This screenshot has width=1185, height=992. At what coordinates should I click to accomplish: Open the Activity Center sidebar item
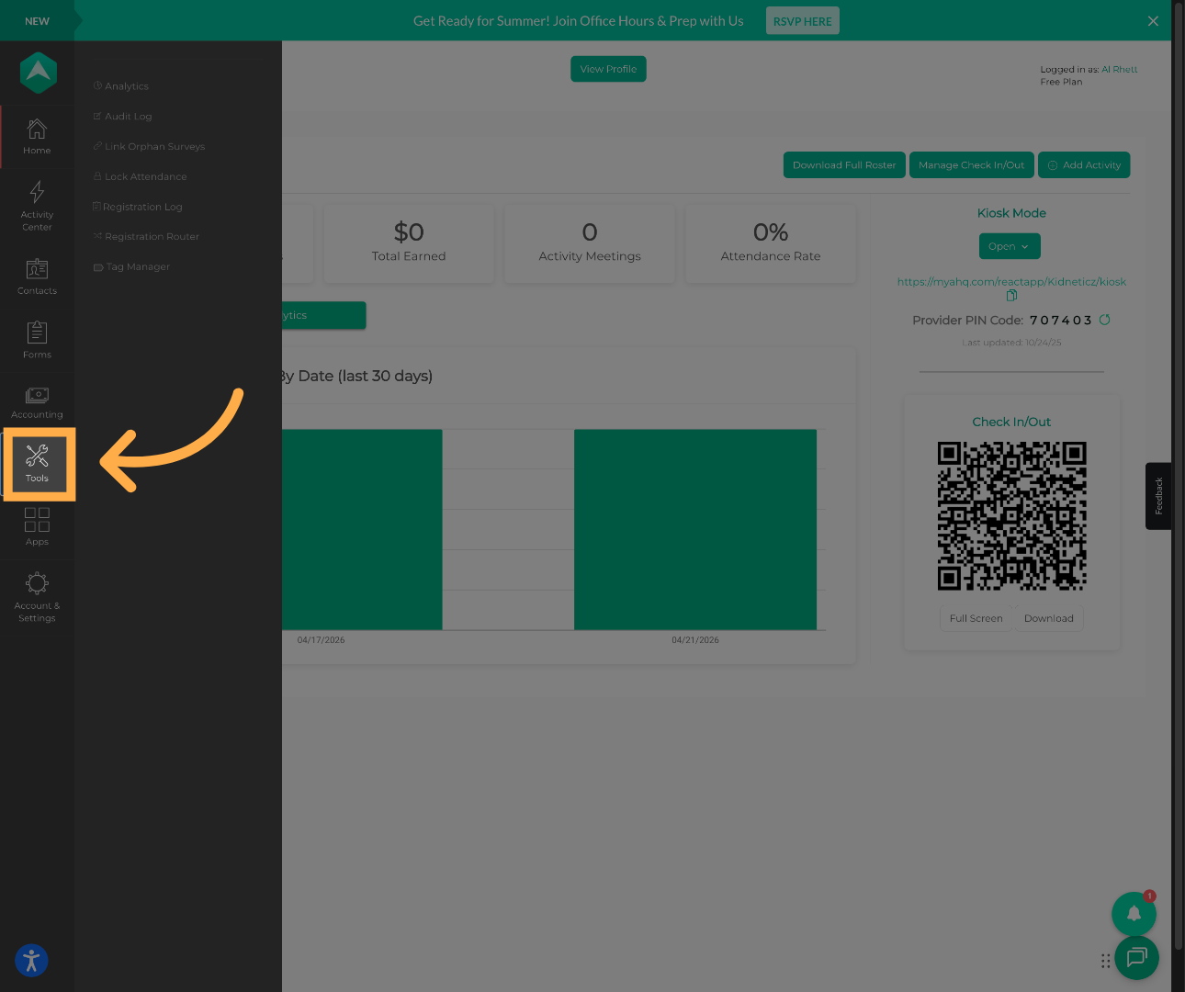click(x=37, y=206)
